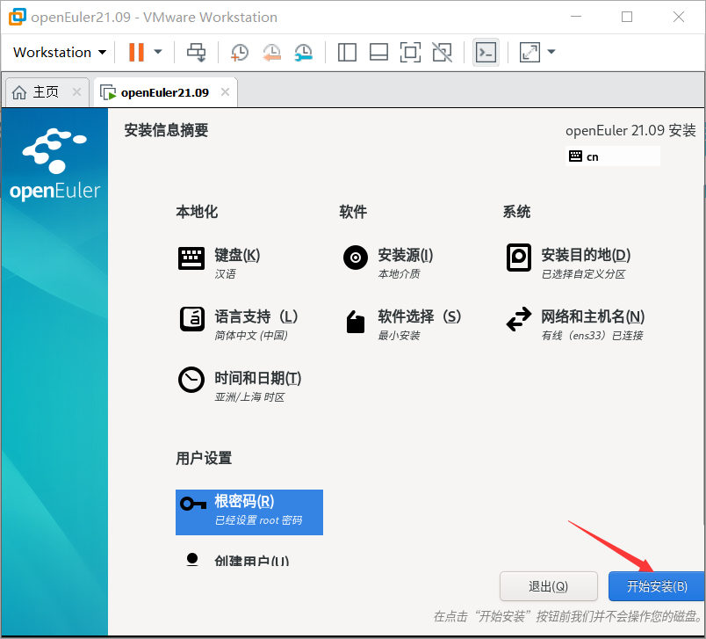Click the VMware Workstation title bar icon
The height and width of the screenshot is (639, 706).
pos(17,17)
